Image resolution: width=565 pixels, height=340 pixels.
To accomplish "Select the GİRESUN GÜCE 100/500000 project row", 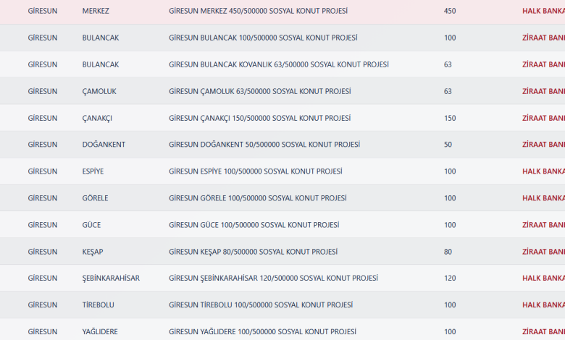I will coord(254,225).
